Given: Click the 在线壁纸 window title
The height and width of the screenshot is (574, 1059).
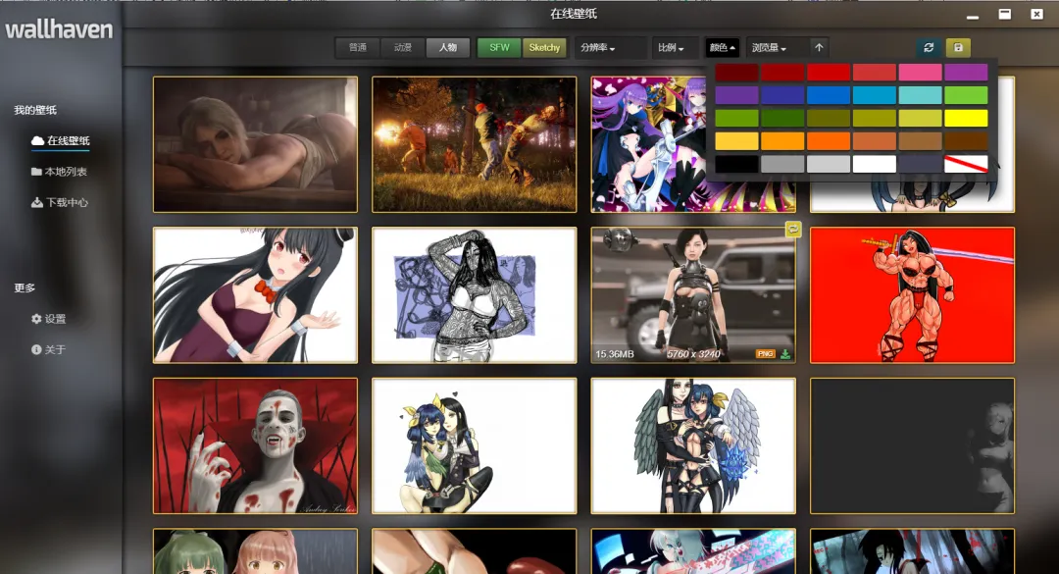Looking at the screenshot, I should click(573, 14).
